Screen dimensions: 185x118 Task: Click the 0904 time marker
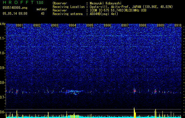point(72,25)
